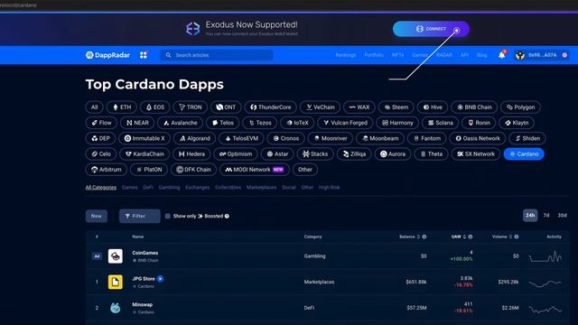Image resolution: width=578 pixels, height=325 pixels.
Task: View CoinGames activity sparkline
Action: (545, 256)
